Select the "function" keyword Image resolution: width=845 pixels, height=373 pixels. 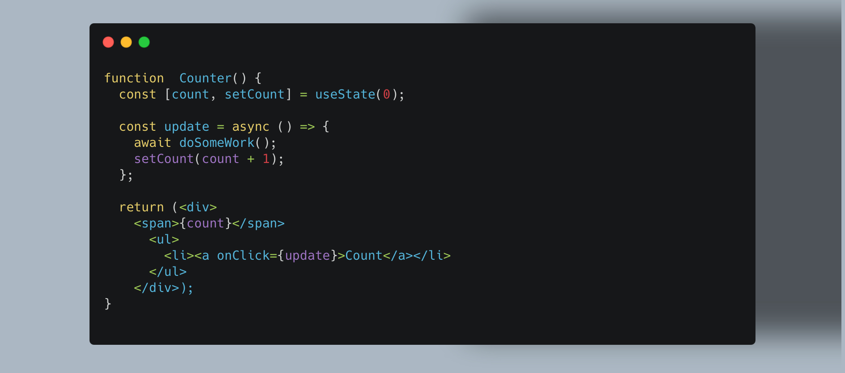pos(134,78)
